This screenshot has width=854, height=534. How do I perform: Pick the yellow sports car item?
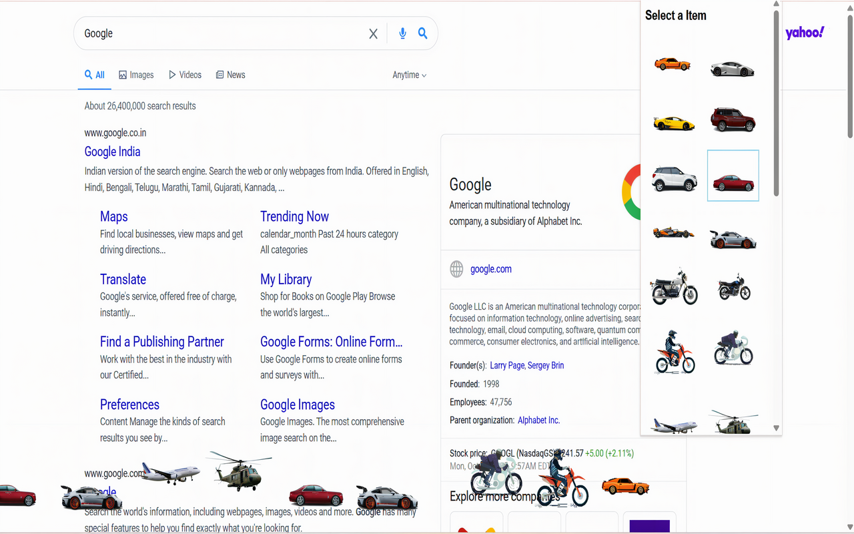coord(674,123)
